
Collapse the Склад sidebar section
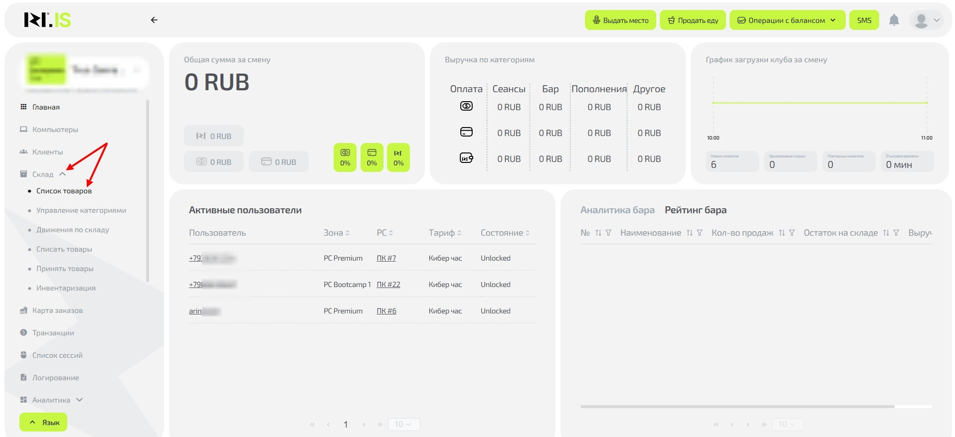[62, 174]
